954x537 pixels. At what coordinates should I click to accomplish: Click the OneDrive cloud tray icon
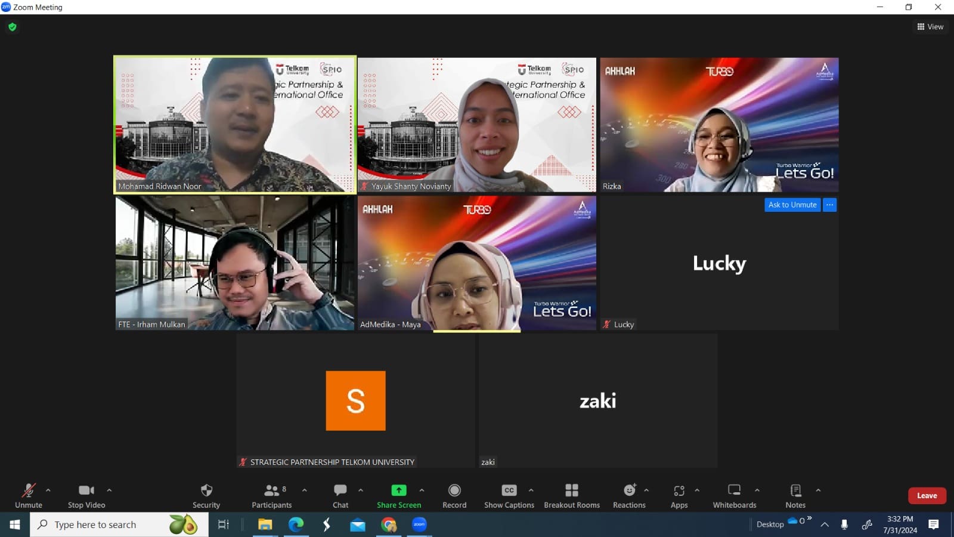point(793,521)
